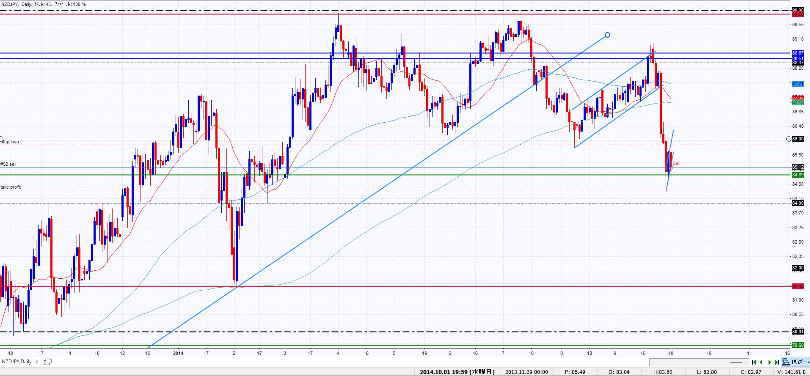810x376 pixels.
Task: Click the chart horizontal scrollbar thumb
Action: click(736, 362)
